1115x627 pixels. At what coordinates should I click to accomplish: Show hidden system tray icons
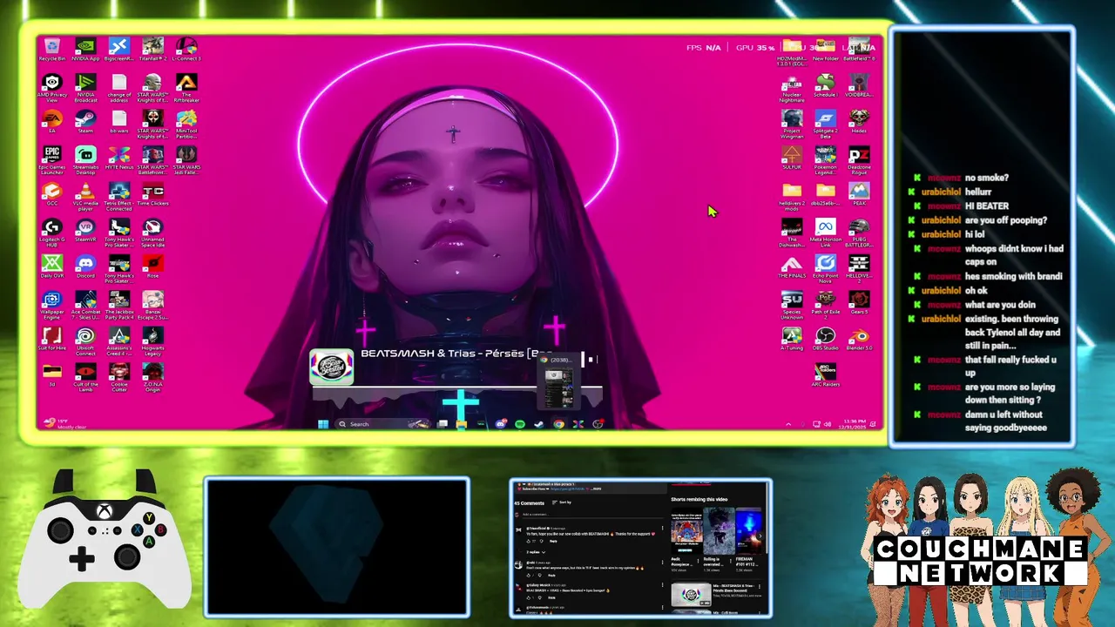[x=788, y=424]
